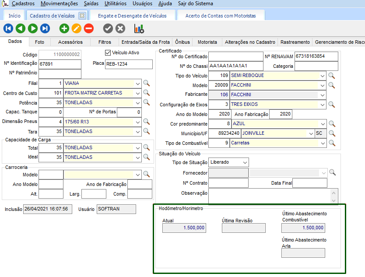
Task: Search Filial with the magnifier icon
Action: 147,83
